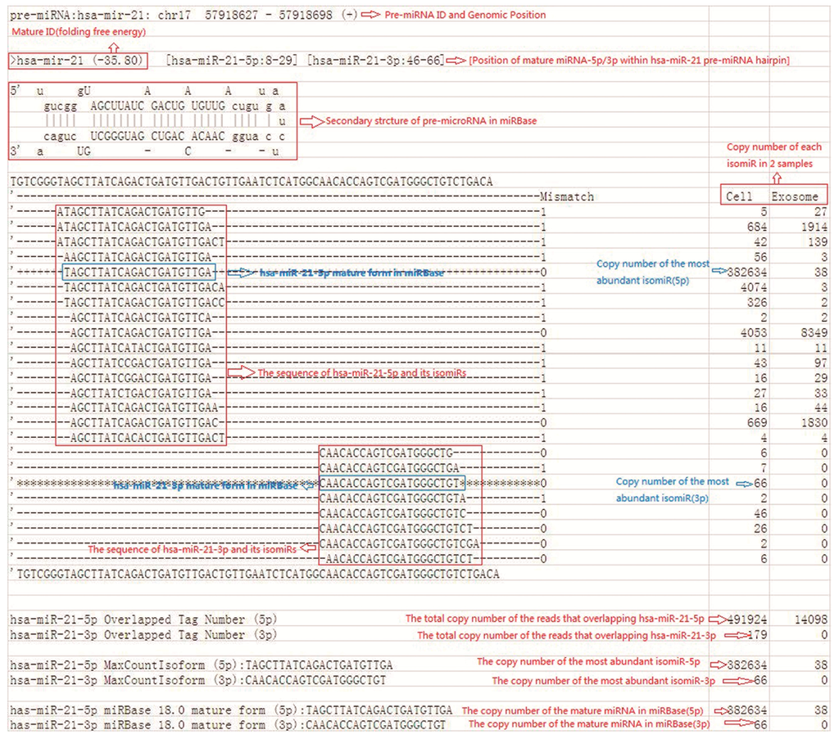Click label "hsa-miR-21-3p Overlapped Tag Number (3p)"
The height and width of the screenshot is (739, 839).
(x=143, y=635)
